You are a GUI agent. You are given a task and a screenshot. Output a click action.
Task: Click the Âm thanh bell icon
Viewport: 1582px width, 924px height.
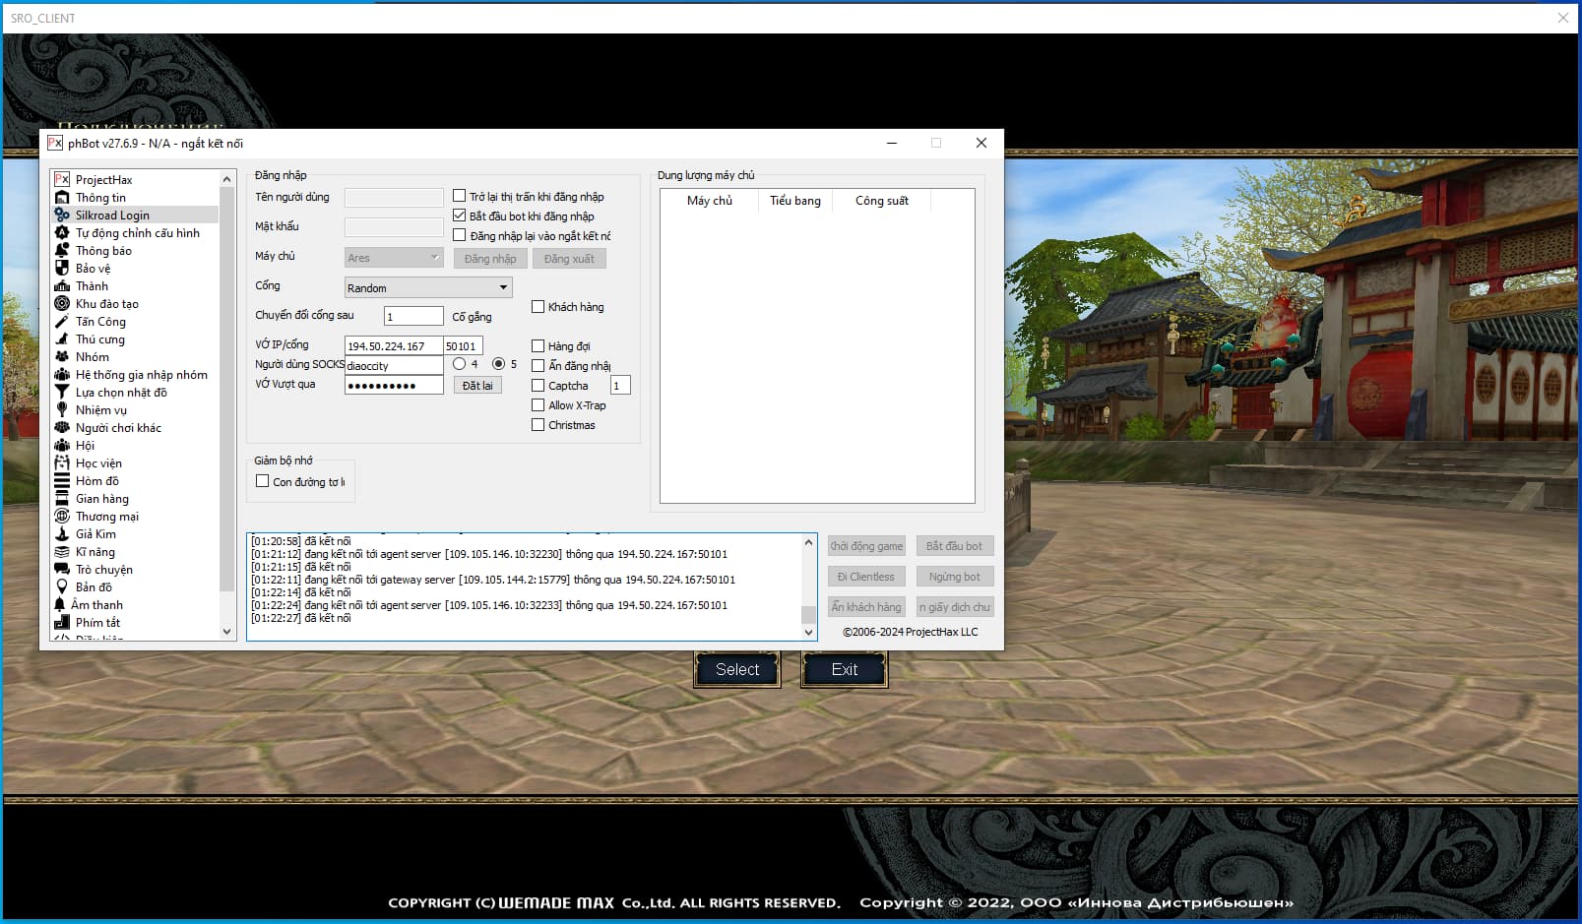click(60, 605)
